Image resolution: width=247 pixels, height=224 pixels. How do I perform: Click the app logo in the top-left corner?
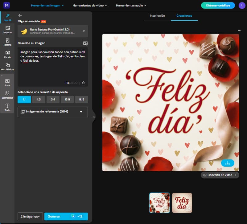(6, 5)
